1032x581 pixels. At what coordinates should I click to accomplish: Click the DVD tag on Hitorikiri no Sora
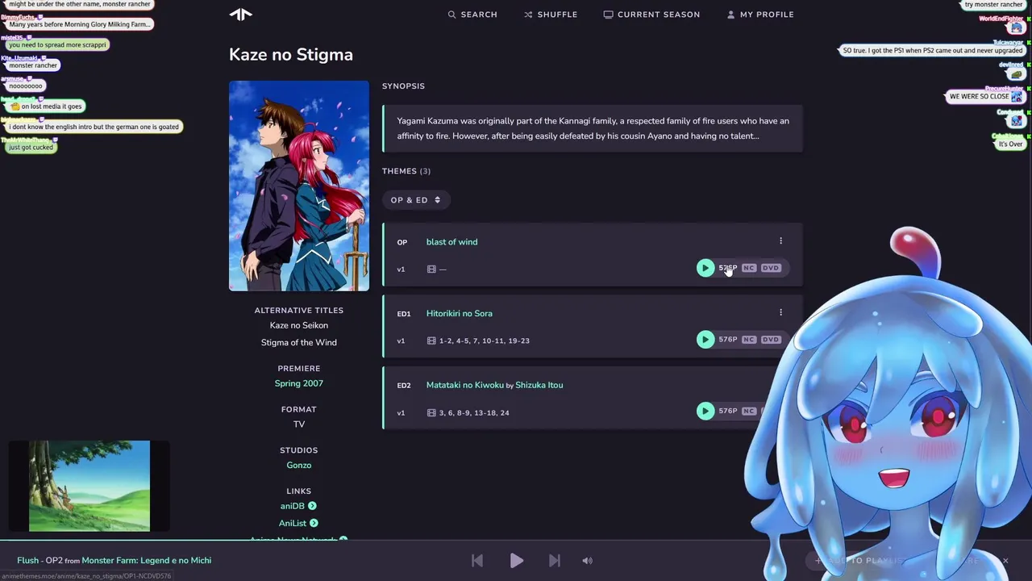click(771, 340)
